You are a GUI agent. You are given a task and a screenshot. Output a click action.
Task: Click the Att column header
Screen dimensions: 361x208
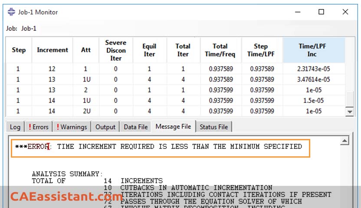tap(85, 50)
